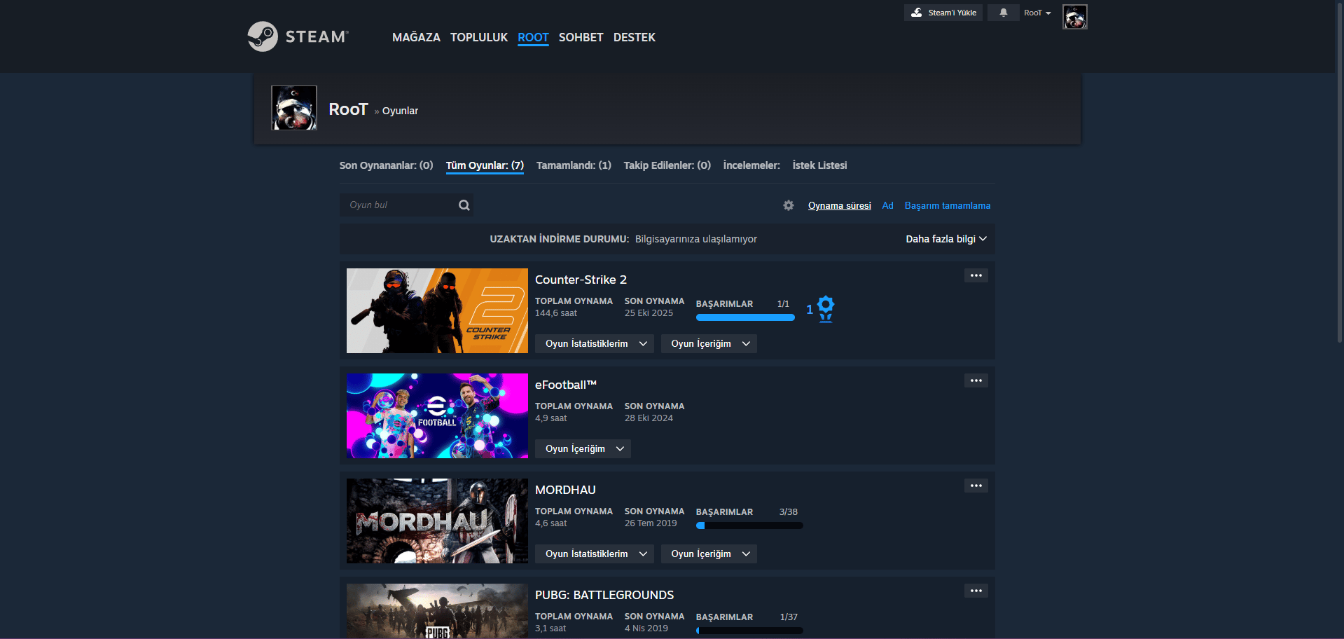Open the PUBG: BATTLEGROUNDS three-dot menu
The image size is (1344, 639).
coord(976,591)
